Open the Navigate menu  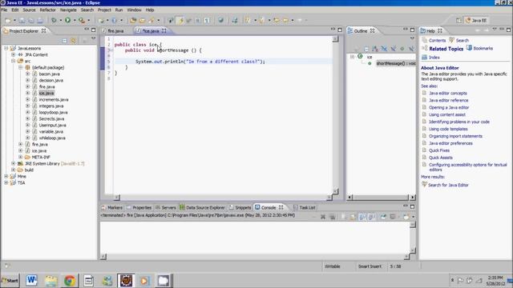point(68,10)
